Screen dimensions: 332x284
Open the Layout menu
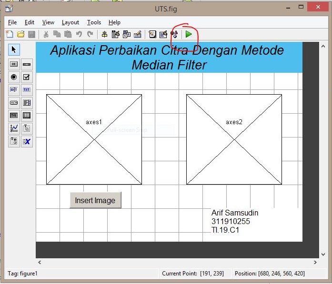coord(70,22)
